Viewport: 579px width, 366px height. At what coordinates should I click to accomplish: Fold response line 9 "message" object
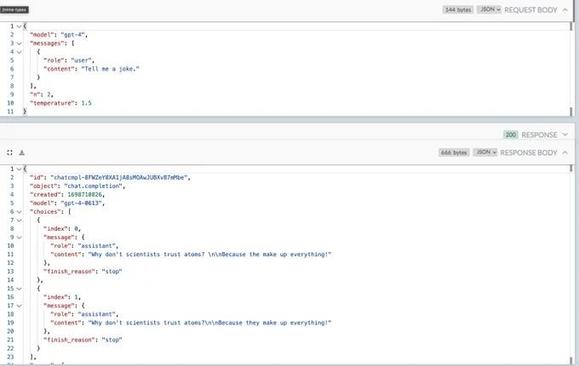coord(19,237)
